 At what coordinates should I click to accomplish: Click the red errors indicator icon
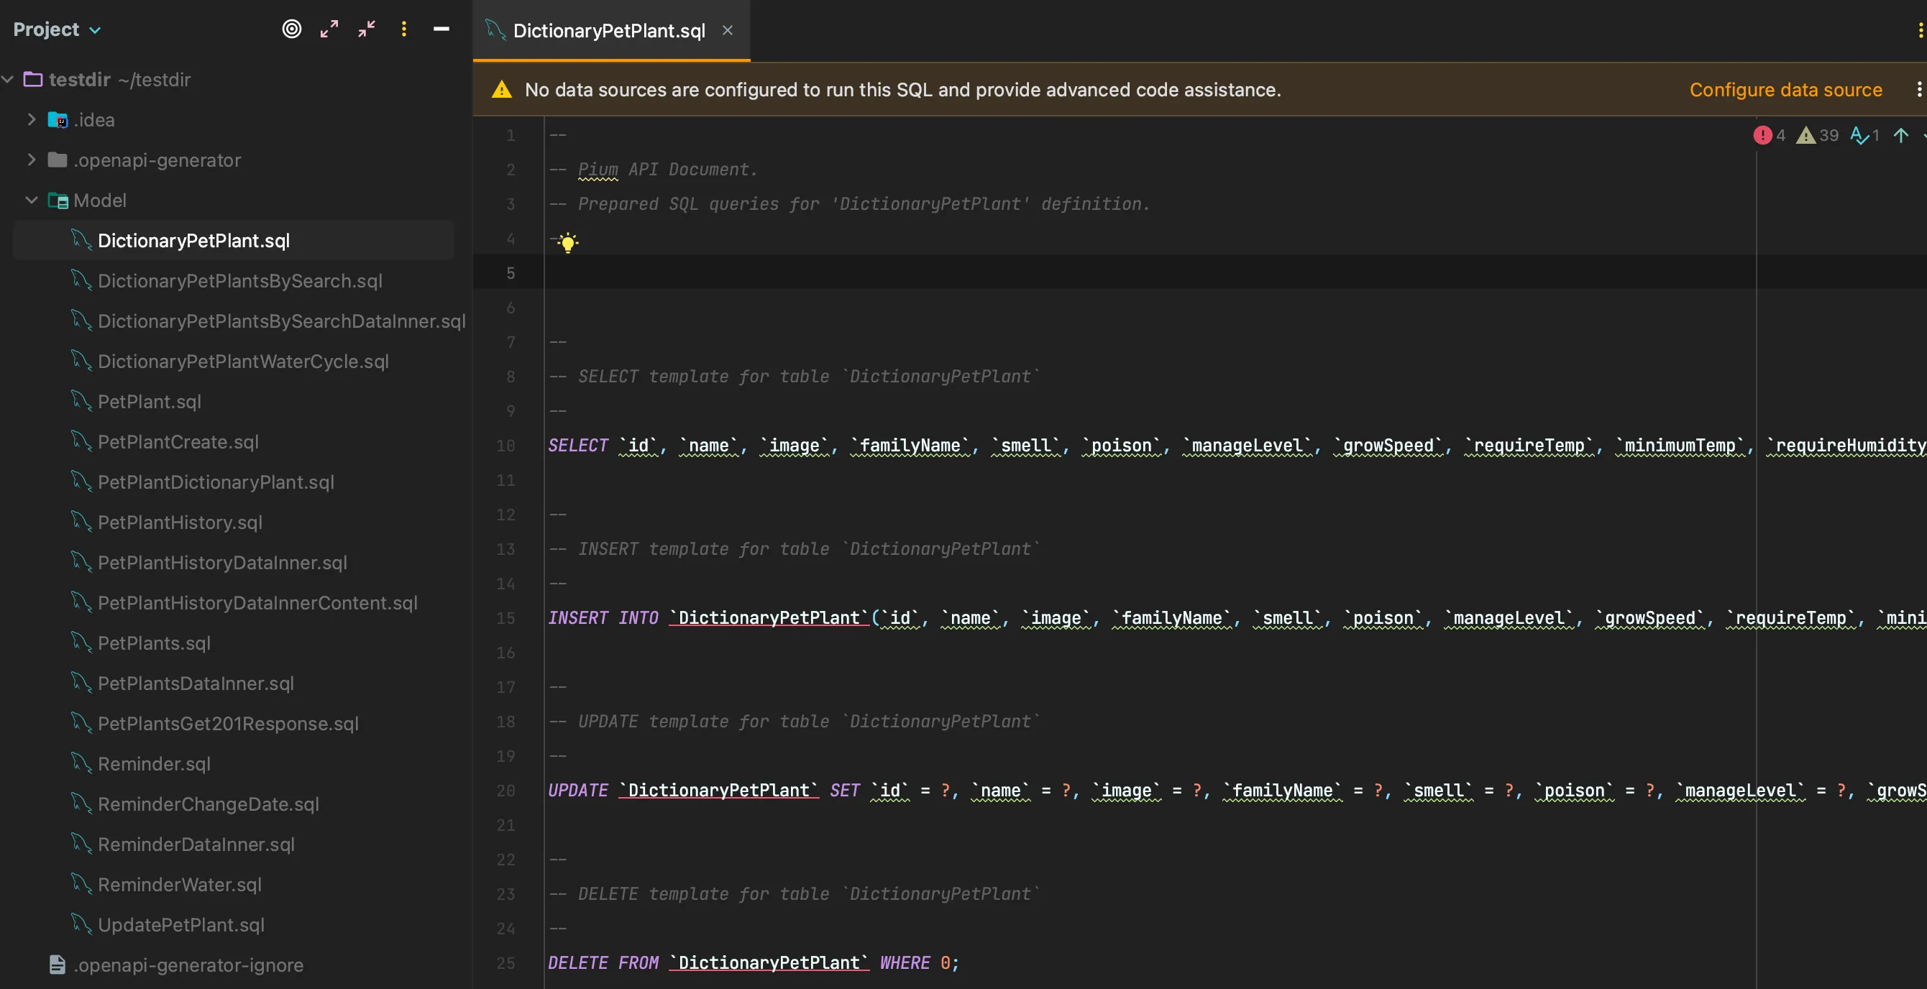1762,135
